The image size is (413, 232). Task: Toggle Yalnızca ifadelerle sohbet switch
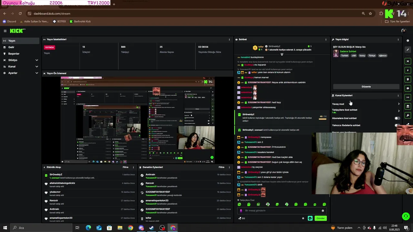pos(397,125)
